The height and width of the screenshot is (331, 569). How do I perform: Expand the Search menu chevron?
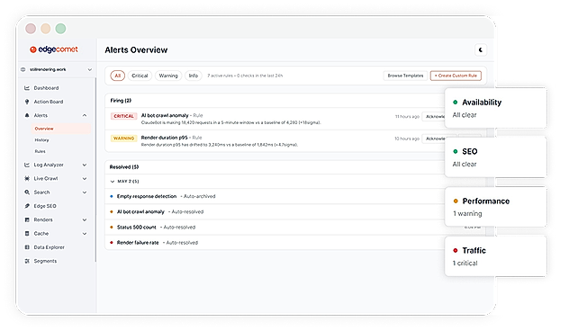tap(85, 192)
